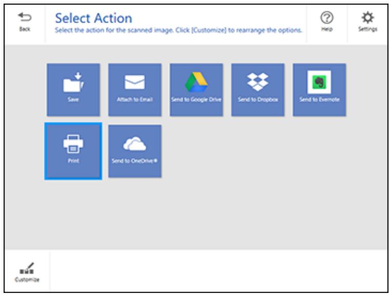
Task: Open Customize to rearrange options
Action: [x=27, y=272]
